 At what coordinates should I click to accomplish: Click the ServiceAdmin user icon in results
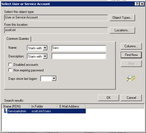click(x=5, y=111)
